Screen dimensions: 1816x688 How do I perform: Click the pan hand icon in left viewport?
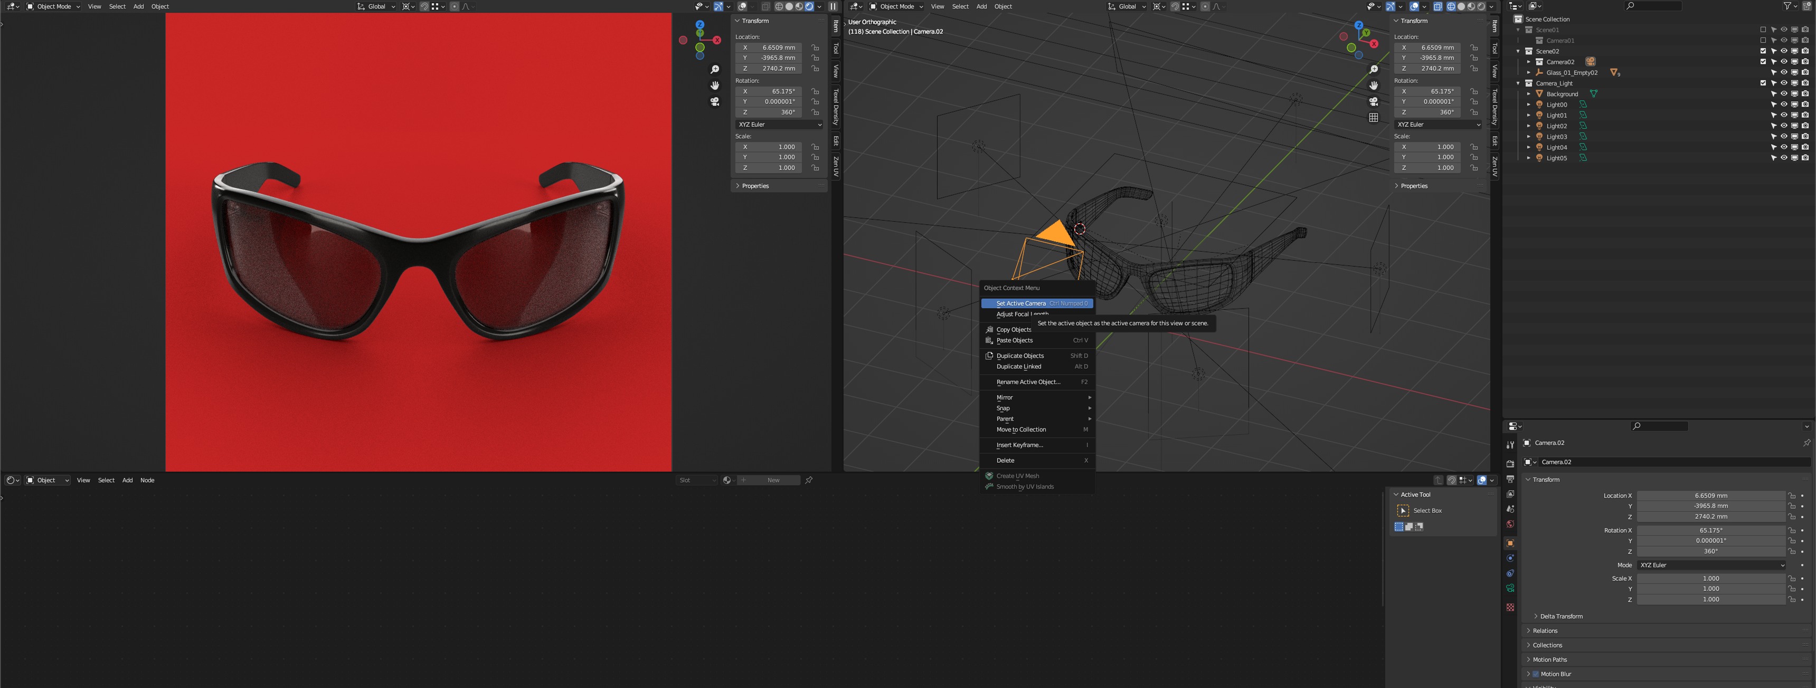point(715,85)
